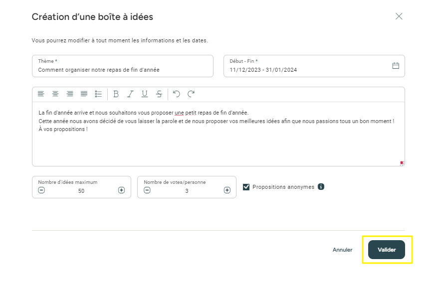This screenshot has height=288, width=441.
Task: Show info about Propositions anonymes
Action: click(321, 186)
